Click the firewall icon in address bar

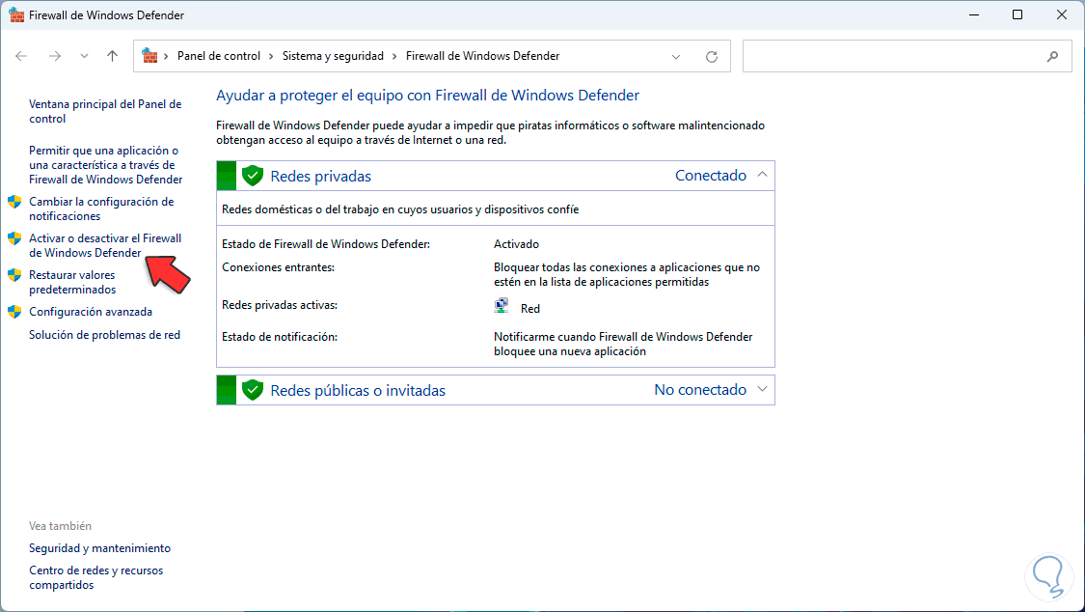(149, 55)
